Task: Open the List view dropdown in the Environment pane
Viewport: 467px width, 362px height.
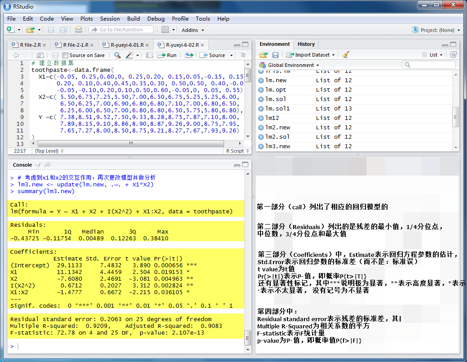Action: (432, 55)
